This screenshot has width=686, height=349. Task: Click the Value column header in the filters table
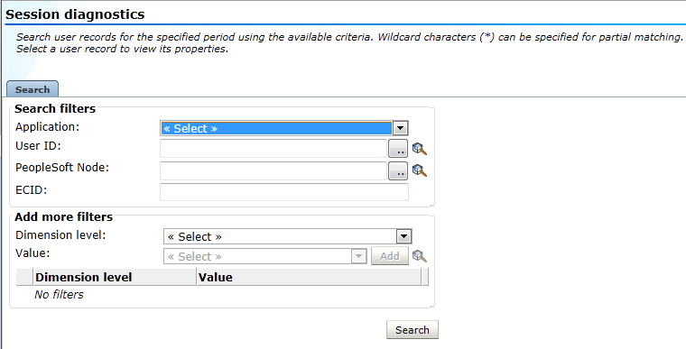309,277
